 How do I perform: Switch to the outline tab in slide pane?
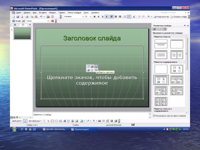point(15,25)
